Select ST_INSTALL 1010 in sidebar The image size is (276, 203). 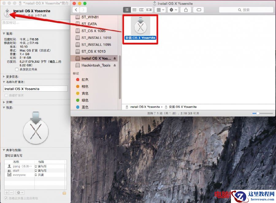pos(94,38)
